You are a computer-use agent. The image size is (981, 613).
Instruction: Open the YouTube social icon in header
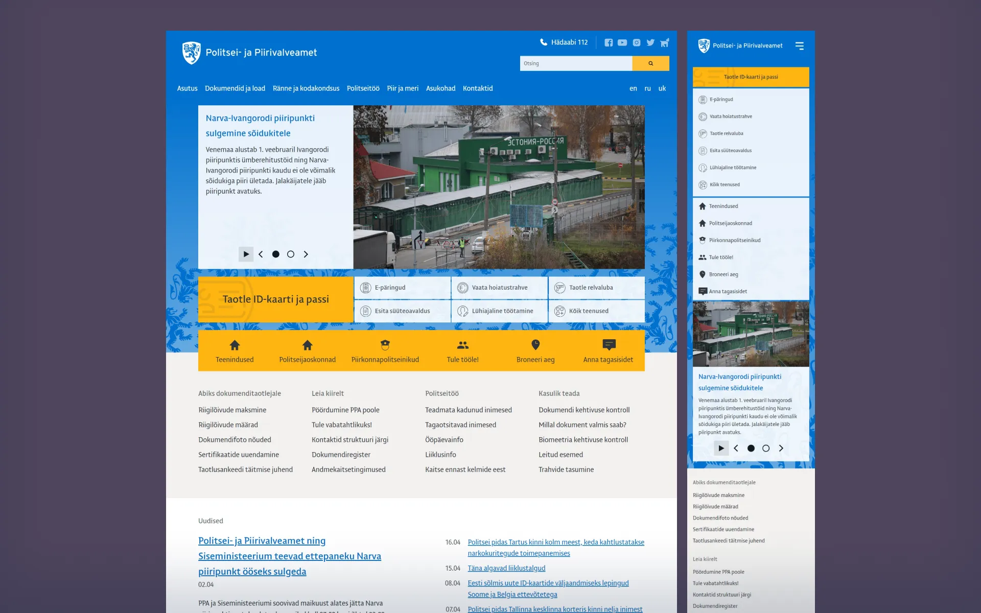(622, 43)
